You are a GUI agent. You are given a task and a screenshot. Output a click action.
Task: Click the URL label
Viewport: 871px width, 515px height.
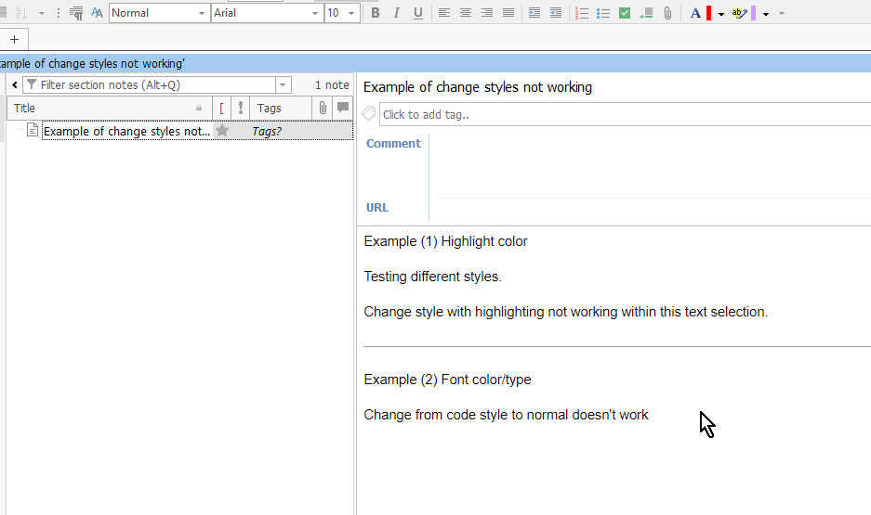pyautogui.click(x=377, y=207)
